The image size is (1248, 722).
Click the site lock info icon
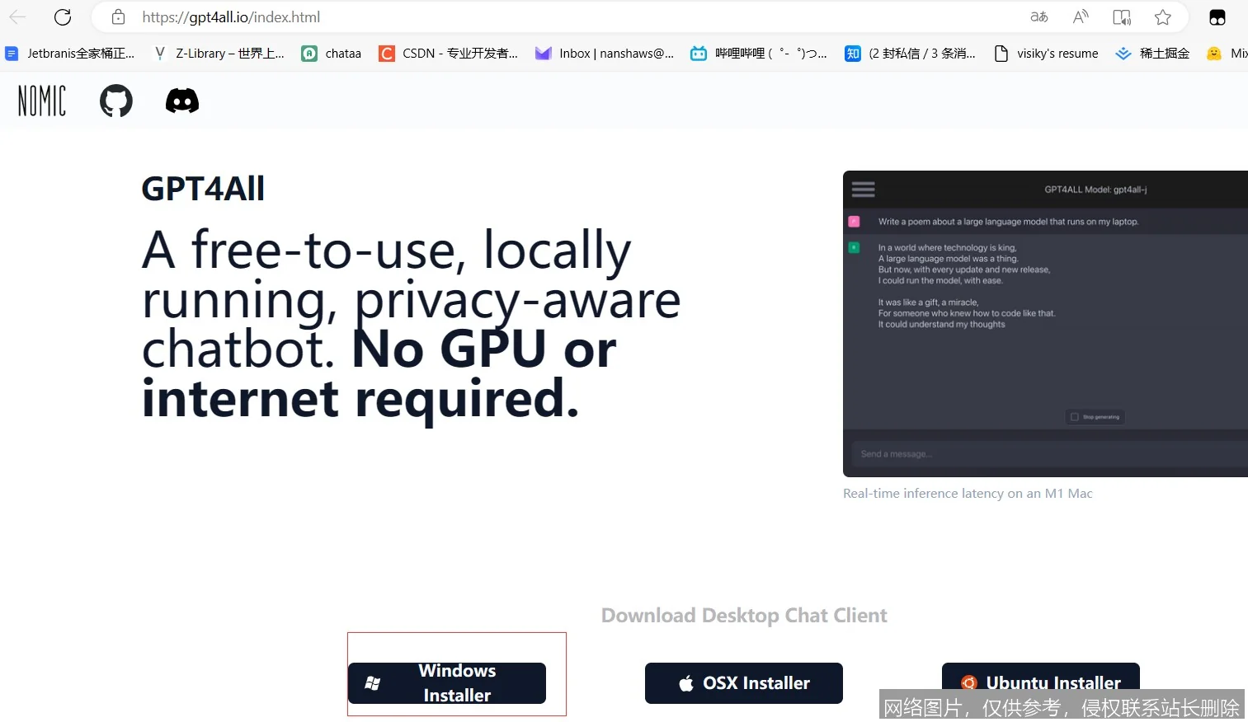point(119,17)
